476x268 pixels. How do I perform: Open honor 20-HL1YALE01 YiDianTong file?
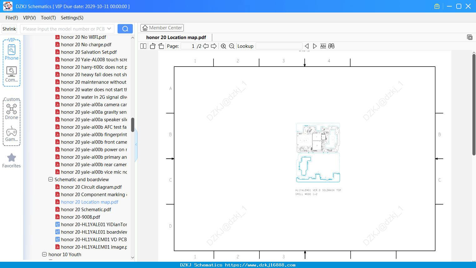(91, 225)
